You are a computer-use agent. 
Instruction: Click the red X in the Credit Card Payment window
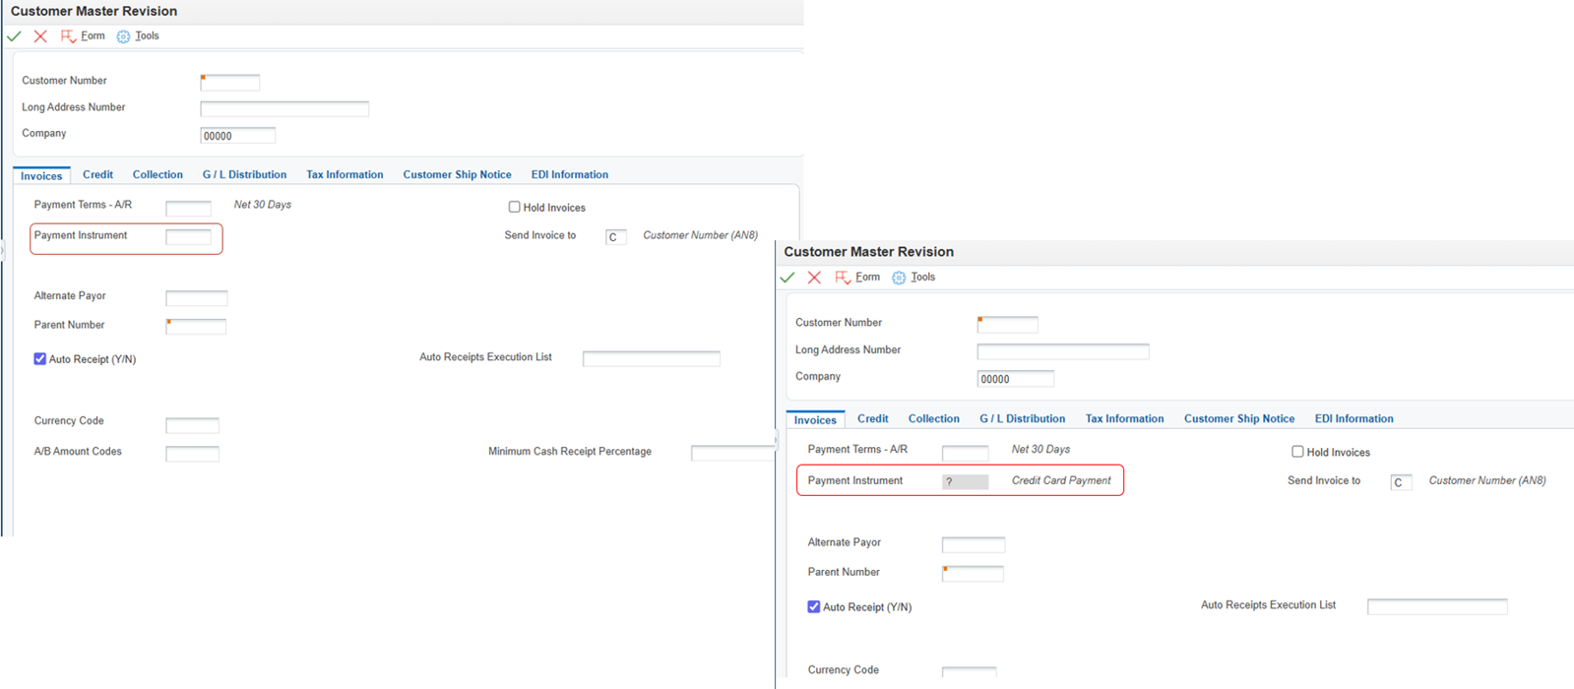click(x=814, y=278)
